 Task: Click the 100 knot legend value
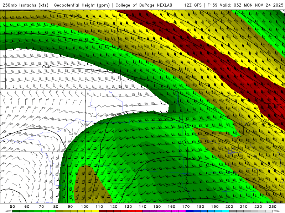[x=85, y=207]
